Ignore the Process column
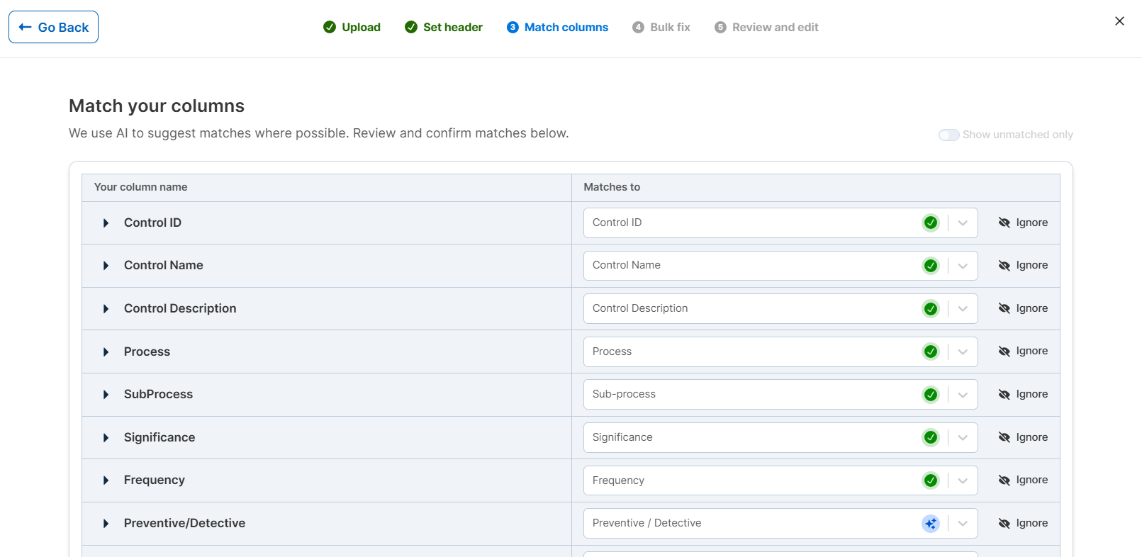This screenshot has height=557, width=1142. click(x=1023, y=351)
